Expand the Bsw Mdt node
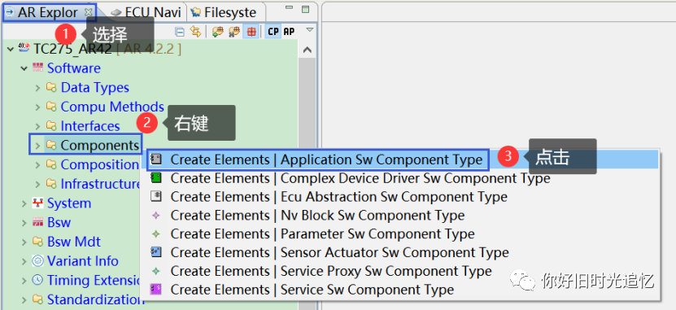This screenshot has height=310, width=676. tap(24, 242)
